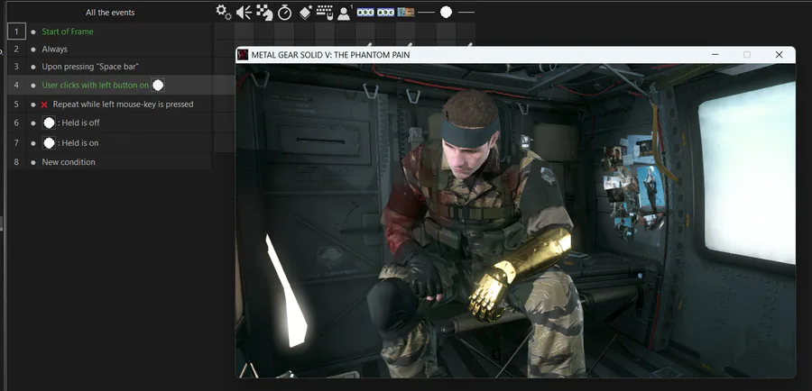Select event line number 8
Viewport: 812px width, 391px height.
click(16, 162)
